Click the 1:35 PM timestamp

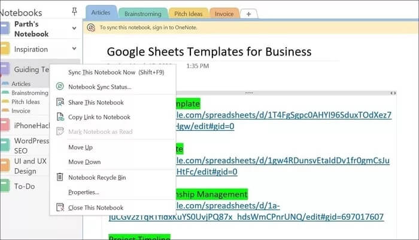[198, 66]
